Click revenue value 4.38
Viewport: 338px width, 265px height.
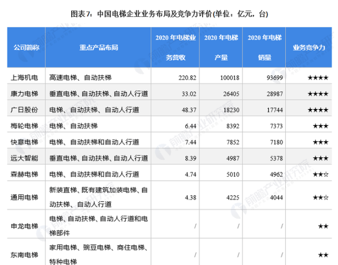point(191,198)
